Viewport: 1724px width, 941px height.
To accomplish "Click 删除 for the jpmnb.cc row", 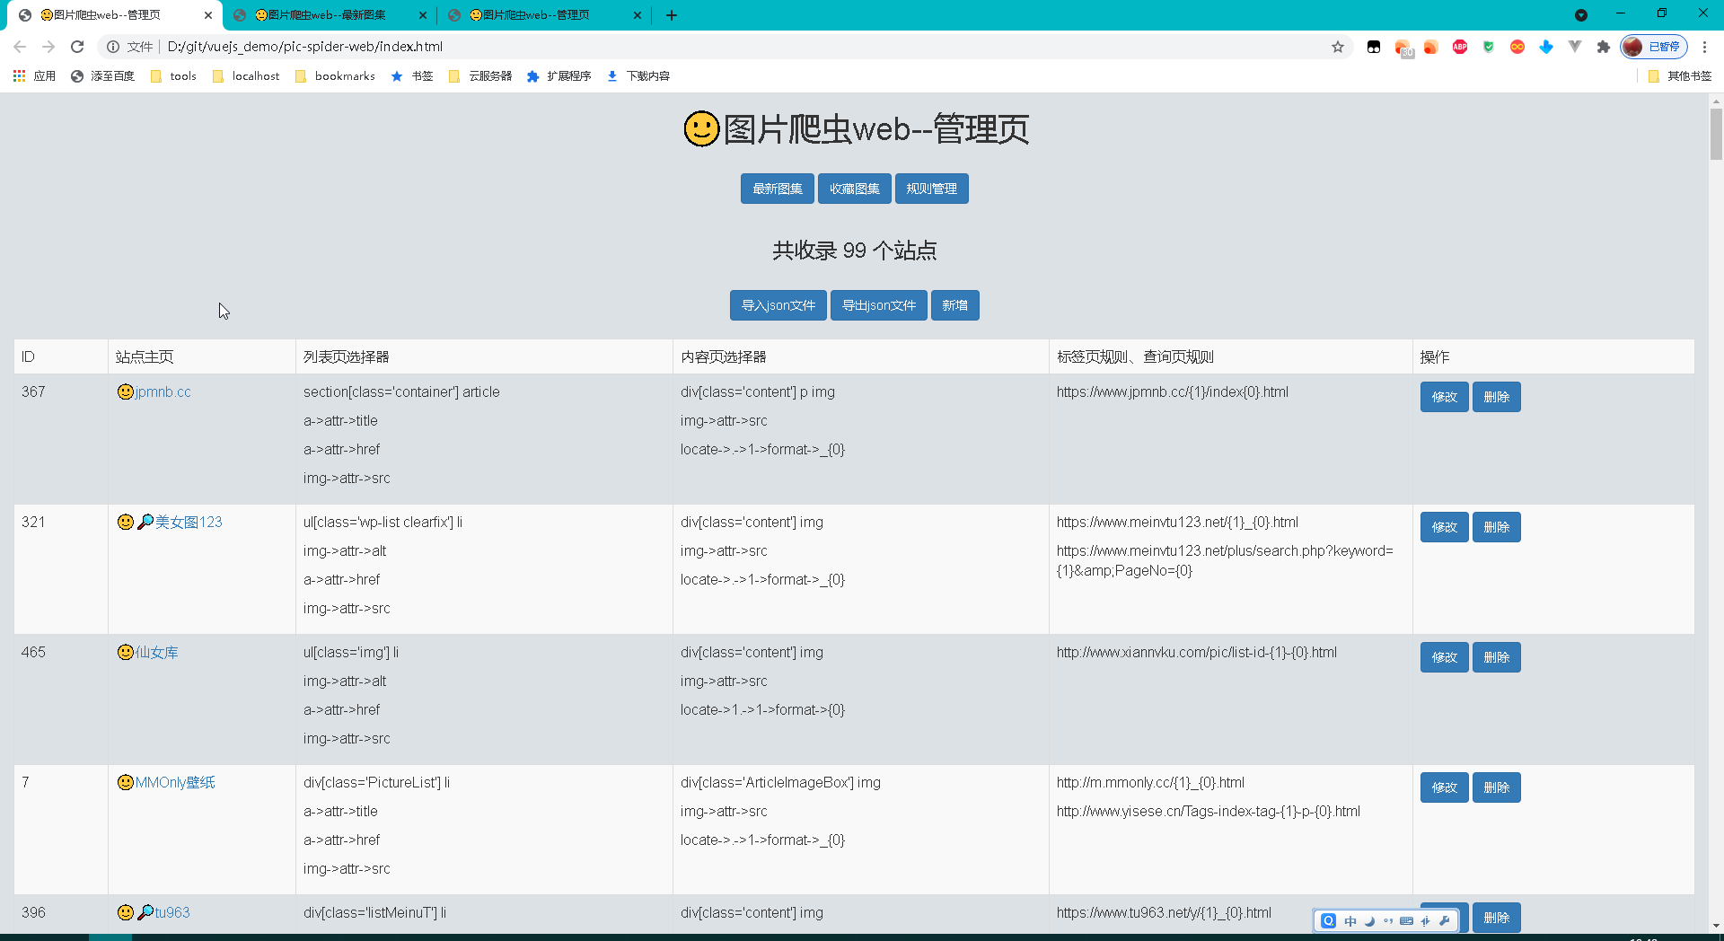I will (x=1497, y=397).
